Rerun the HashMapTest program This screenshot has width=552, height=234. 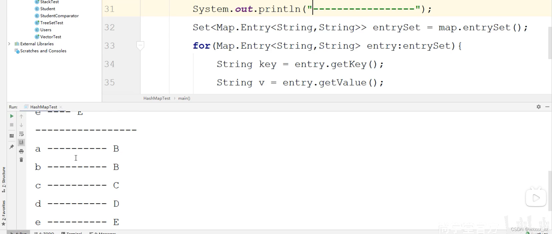(x=12, y=116)
